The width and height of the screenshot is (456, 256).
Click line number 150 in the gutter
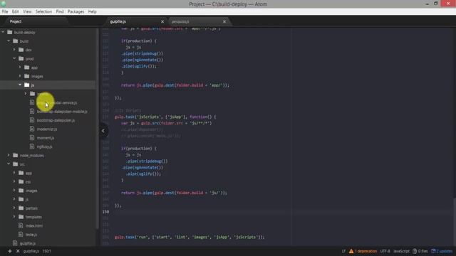point(105,212)
